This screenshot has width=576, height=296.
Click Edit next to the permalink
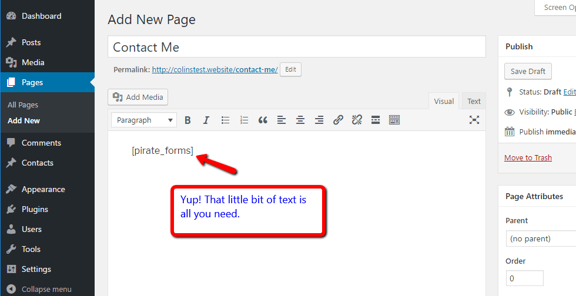tap(290, 69)
